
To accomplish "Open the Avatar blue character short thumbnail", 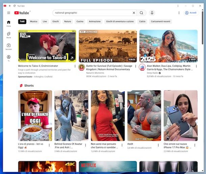I will pos(71,116).
